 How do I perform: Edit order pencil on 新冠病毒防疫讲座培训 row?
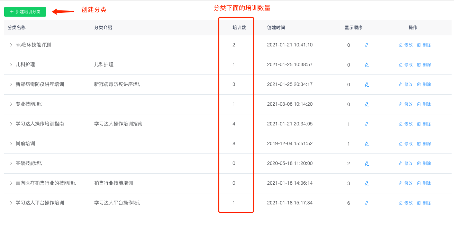tap(367, 85)
